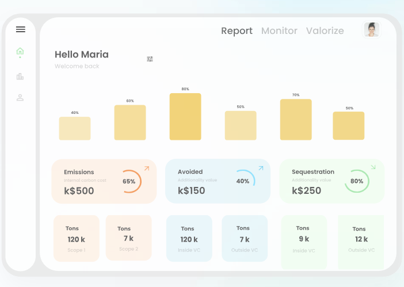Switch to the Monitor tab
The image size is (404, 287).
pyautogui.click(x=279, y=31)
